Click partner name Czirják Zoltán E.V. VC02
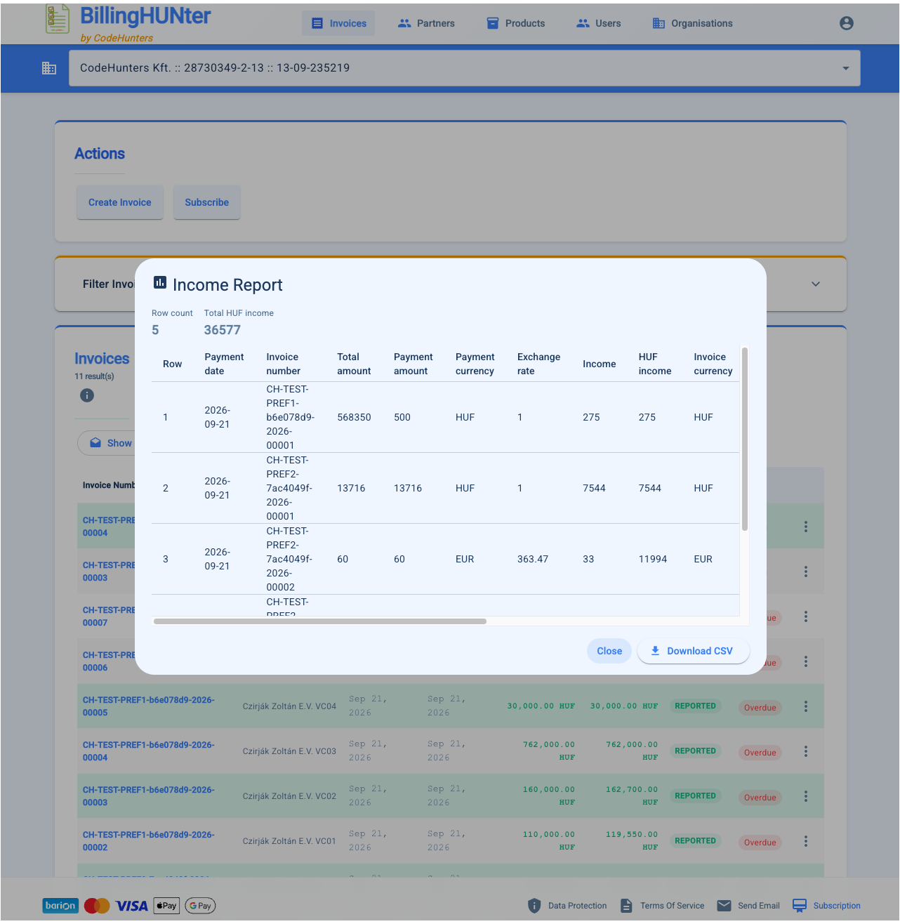This screenshot has width=900, height=924. point(289,796)
